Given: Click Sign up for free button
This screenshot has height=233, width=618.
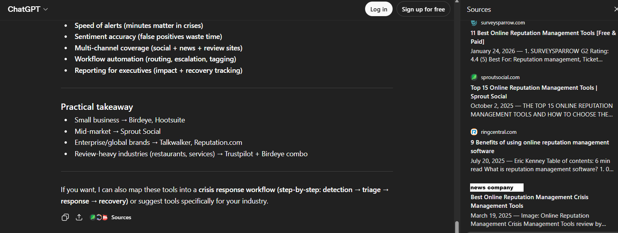Looking at the screenshot, I should tap(423, 9).
